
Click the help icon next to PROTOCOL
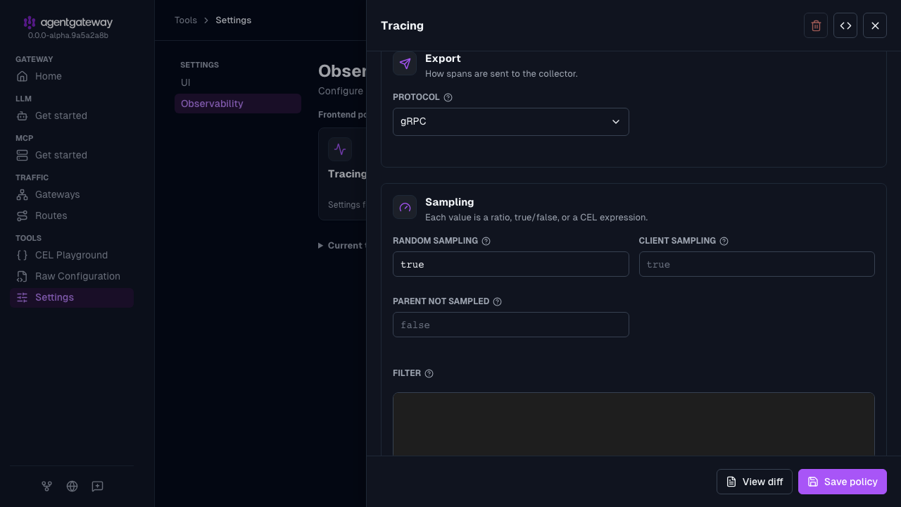[448, 97]
